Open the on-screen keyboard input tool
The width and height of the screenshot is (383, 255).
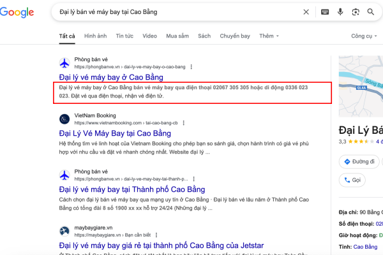point(324,12)
